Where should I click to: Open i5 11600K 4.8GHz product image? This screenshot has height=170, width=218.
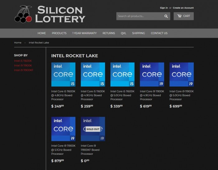[64, 74]
